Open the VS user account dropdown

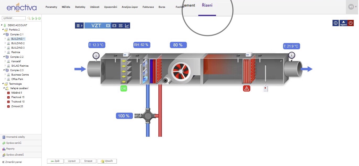(x=351, y=7)
